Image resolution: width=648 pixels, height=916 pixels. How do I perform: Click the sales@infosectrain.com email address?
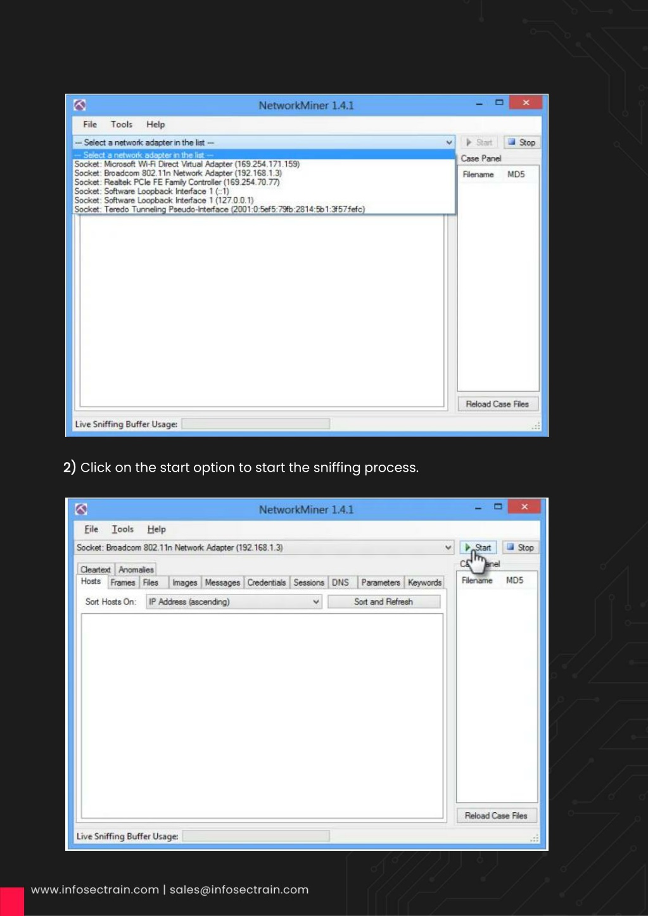[x=239, y=889]
